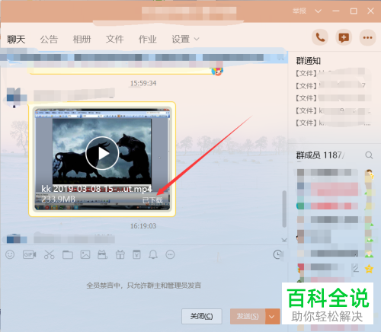Click the 群成员 1187 heading
381x332 pixels.
[x=319, y=155]
